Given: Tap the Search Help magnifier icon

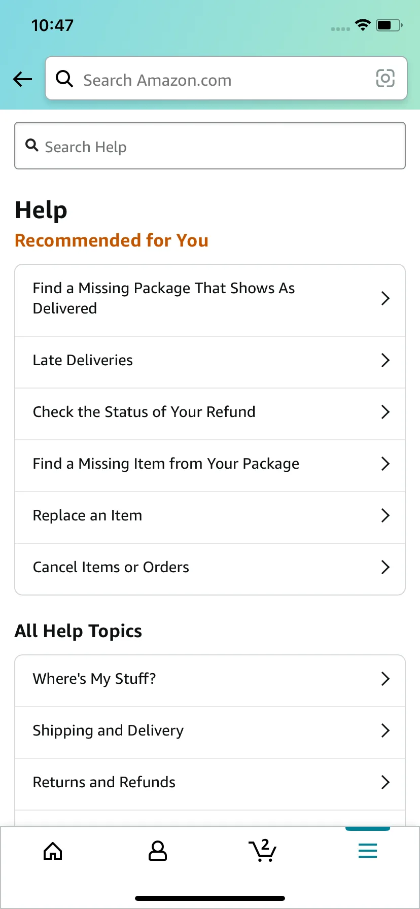Looking at the screenshot, I should click(x=32, y=146).
